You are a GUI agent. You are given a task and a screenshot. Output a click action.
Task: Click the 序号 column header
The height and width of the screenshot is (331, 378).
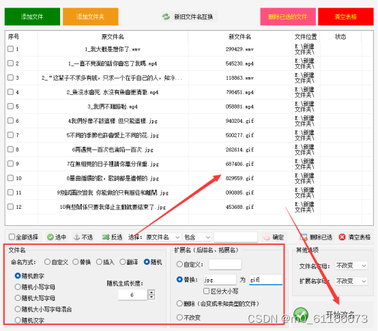tap(14, 37)
